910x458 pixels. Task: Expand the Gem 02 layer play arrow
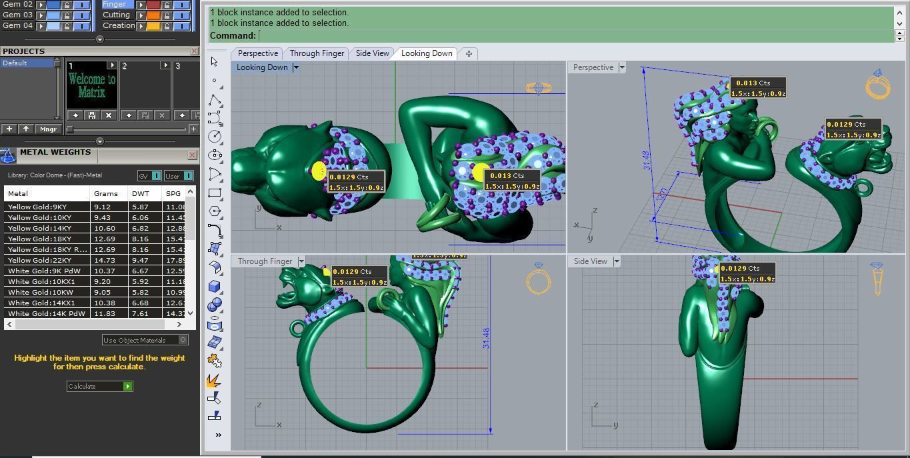tap(41, 5)
